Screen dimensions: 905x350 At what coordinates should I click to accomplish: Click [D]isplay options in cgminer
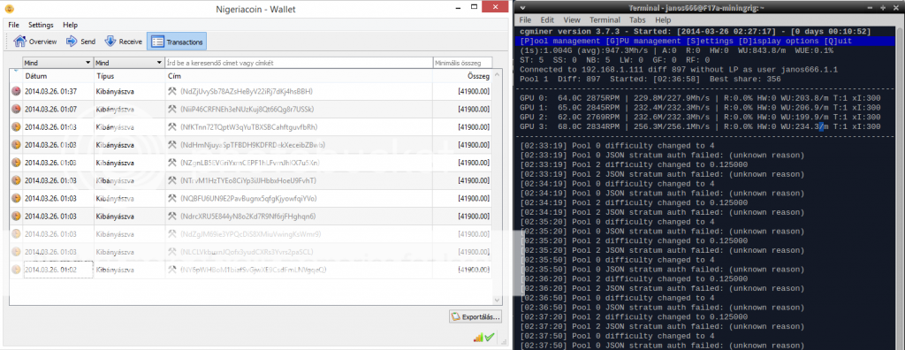click(x=778, y=41)
